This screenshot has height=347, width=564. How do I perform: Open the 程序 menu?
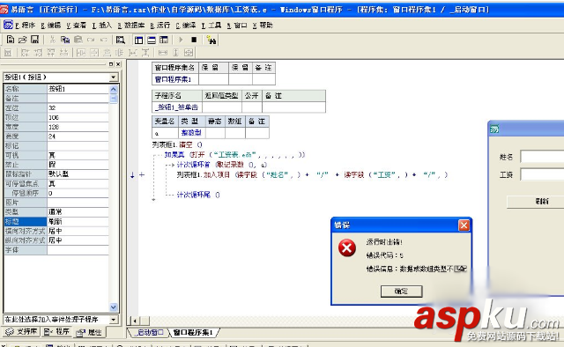click(x=26, y=26)
